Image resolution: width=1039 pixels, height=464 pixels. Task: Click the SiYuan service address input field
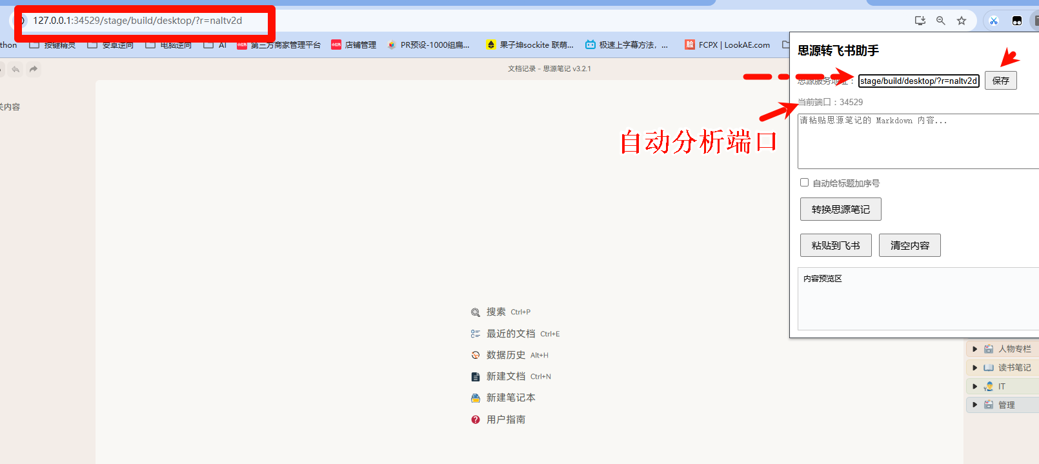pyautogui.click(x=919, y=81)
